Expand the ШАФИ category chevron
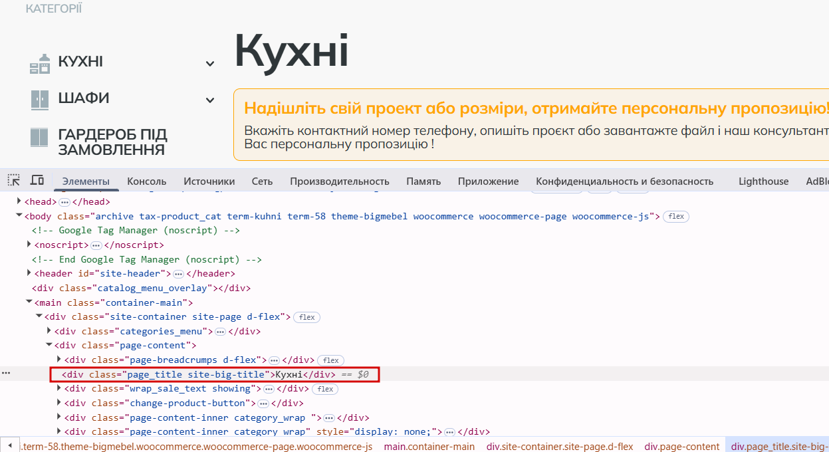Viewport: 829px width, 452px height. pos(210,100)
